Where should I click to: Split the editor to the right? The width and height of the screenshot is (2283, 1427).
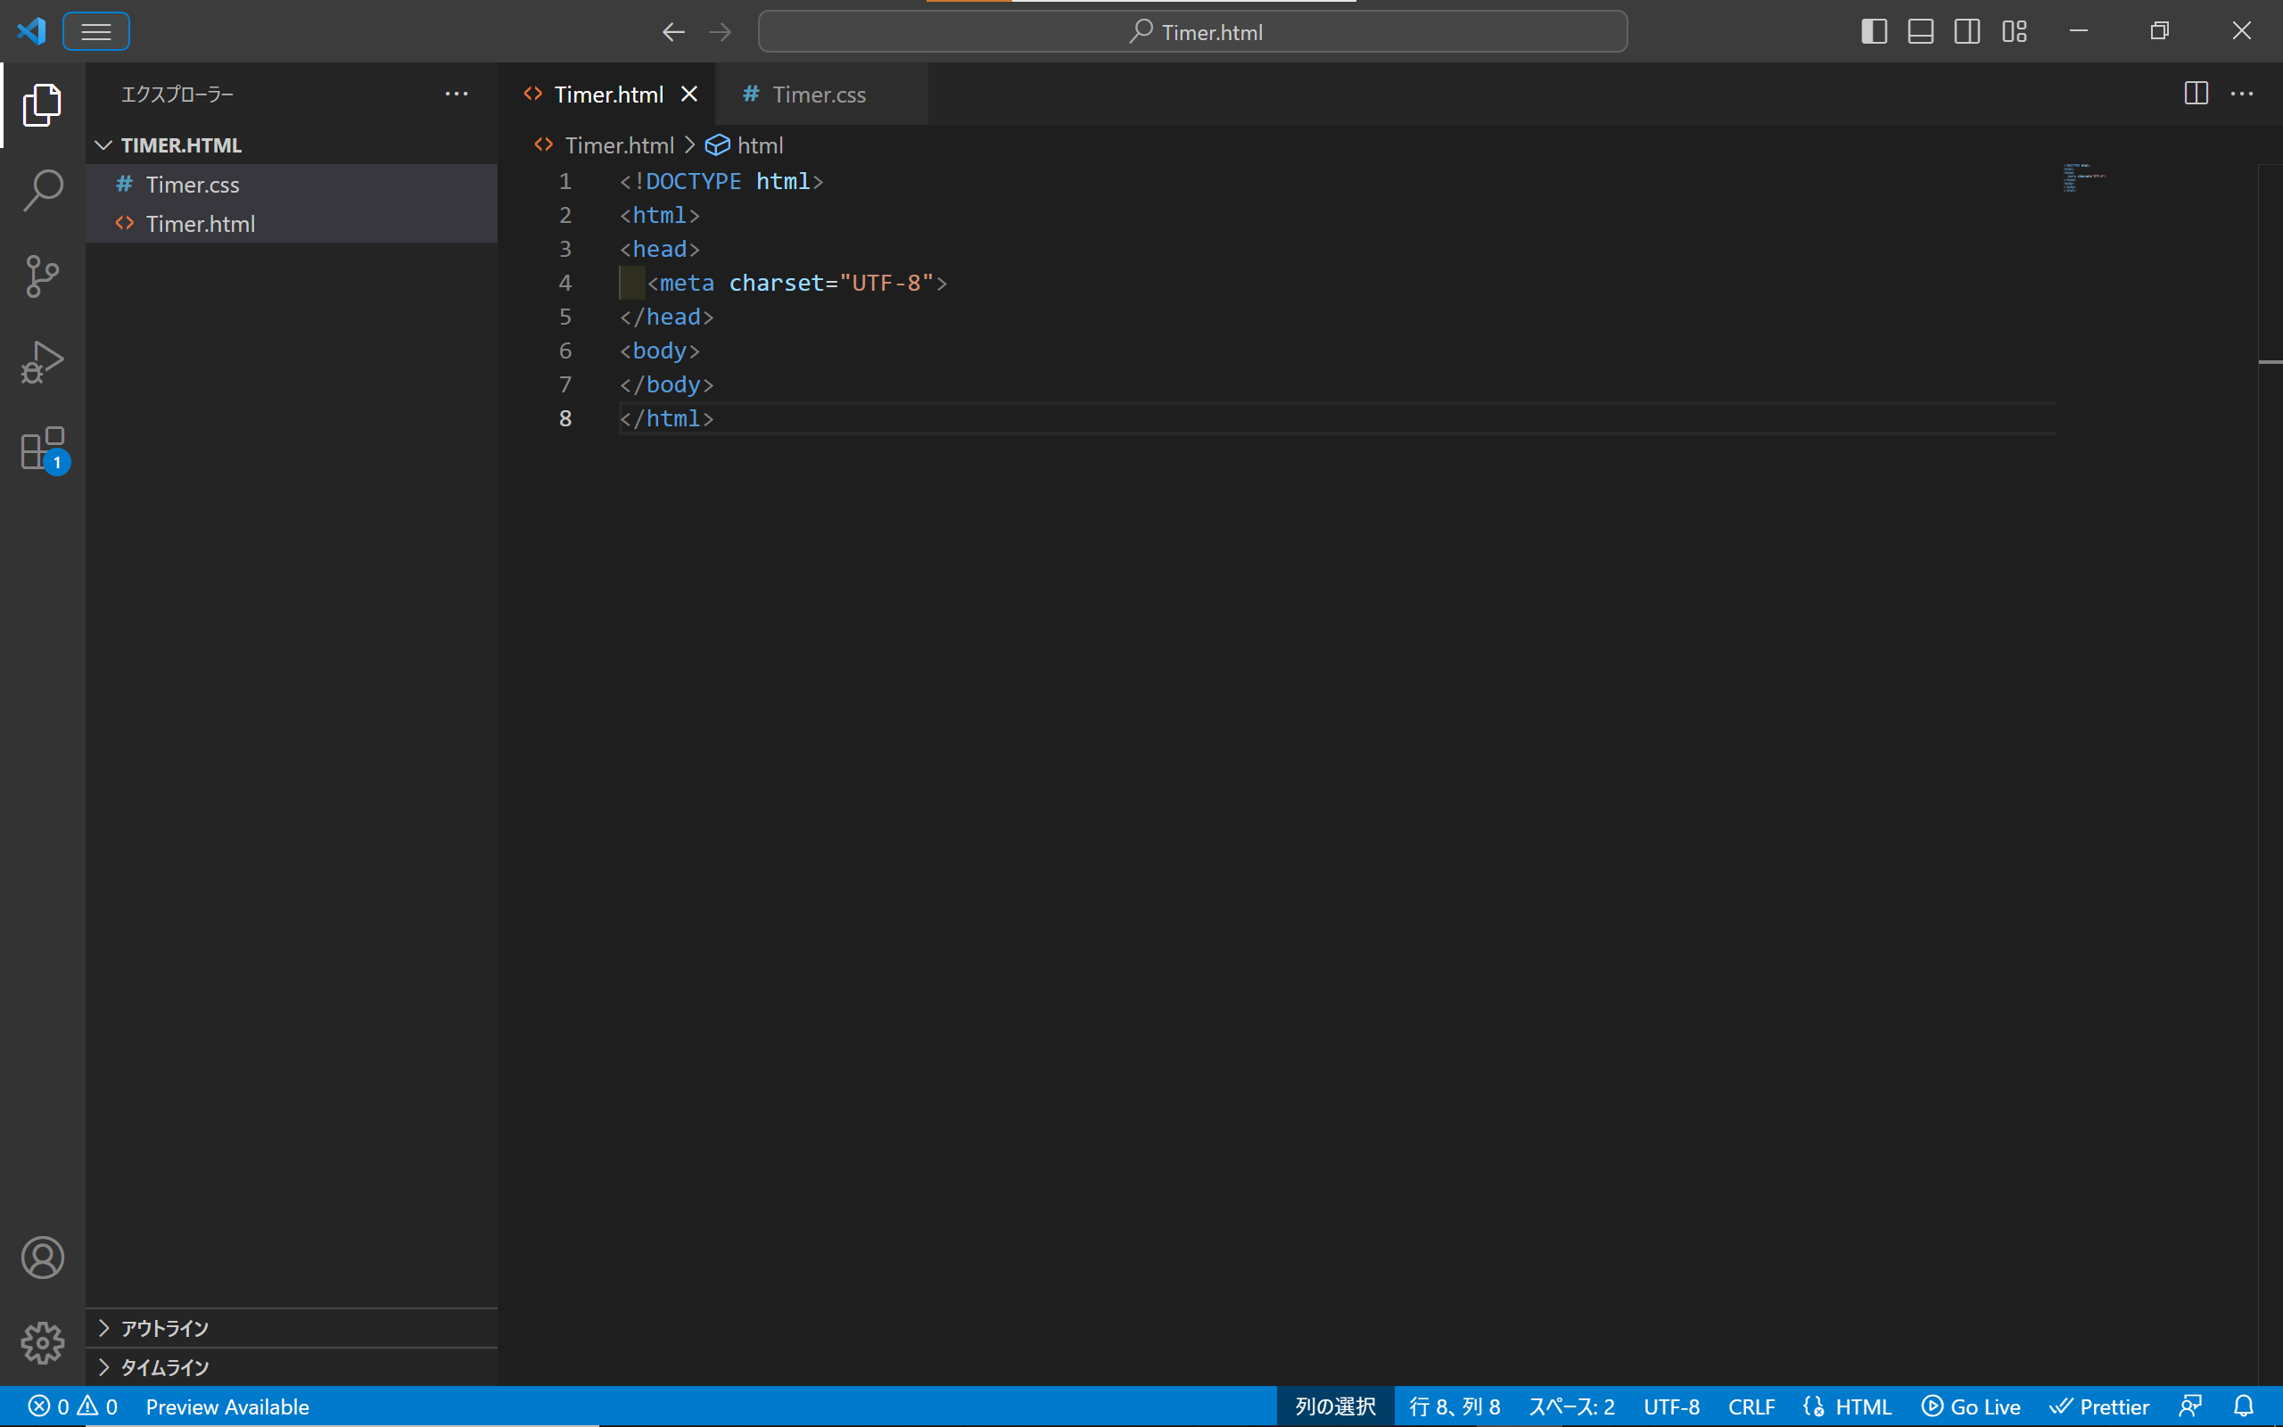click(2196, 94)
